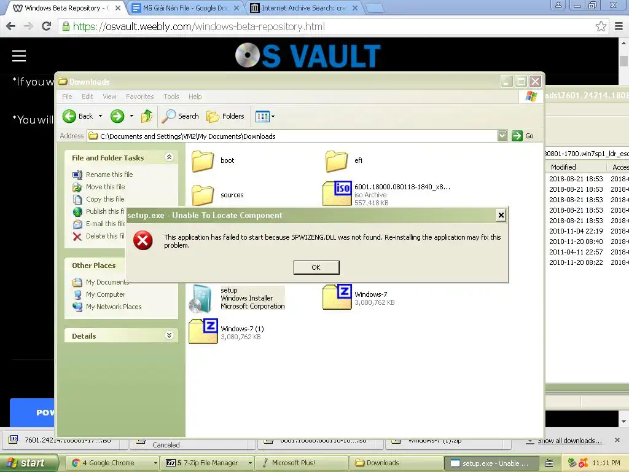The image size is (629, 472).
Task: Click Rename this file task
Action: (109, 175)
